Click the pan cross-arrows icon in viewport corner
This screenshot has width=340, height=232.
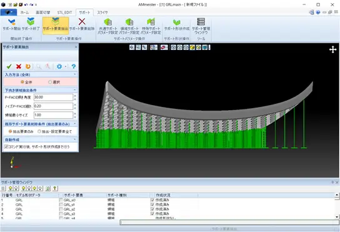[333, 49]
